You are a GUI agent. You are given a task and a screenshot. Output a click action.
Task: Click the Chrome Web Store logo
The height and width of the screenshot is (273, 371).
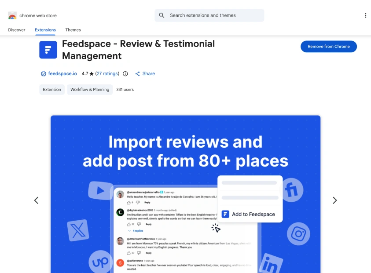pyautogui.click(x=12, y=15)
